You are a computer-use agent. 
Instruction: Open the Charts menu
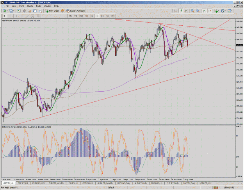[x=30, y=6]
